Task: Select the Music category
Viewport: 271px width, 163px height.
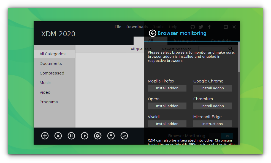Action: tap(55, 83)
